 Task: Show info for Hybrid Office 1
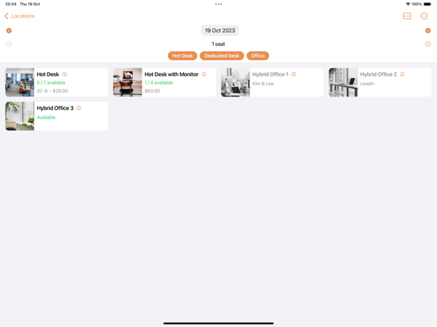pos(294,74)
